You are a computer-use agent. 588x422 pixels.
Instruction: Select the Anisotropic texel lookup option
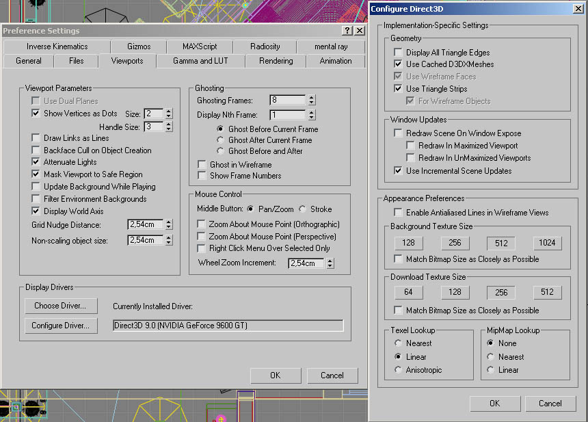coord(399,370)
